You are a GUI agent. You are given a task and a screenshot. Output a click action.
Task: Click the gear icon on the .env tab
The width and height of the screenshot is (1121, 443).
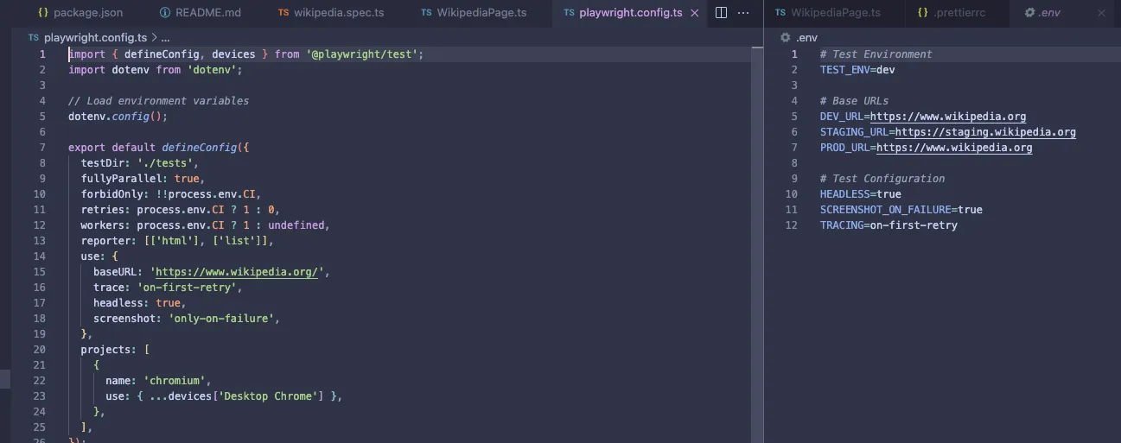pyautogui.click(x=1029, y=13)
